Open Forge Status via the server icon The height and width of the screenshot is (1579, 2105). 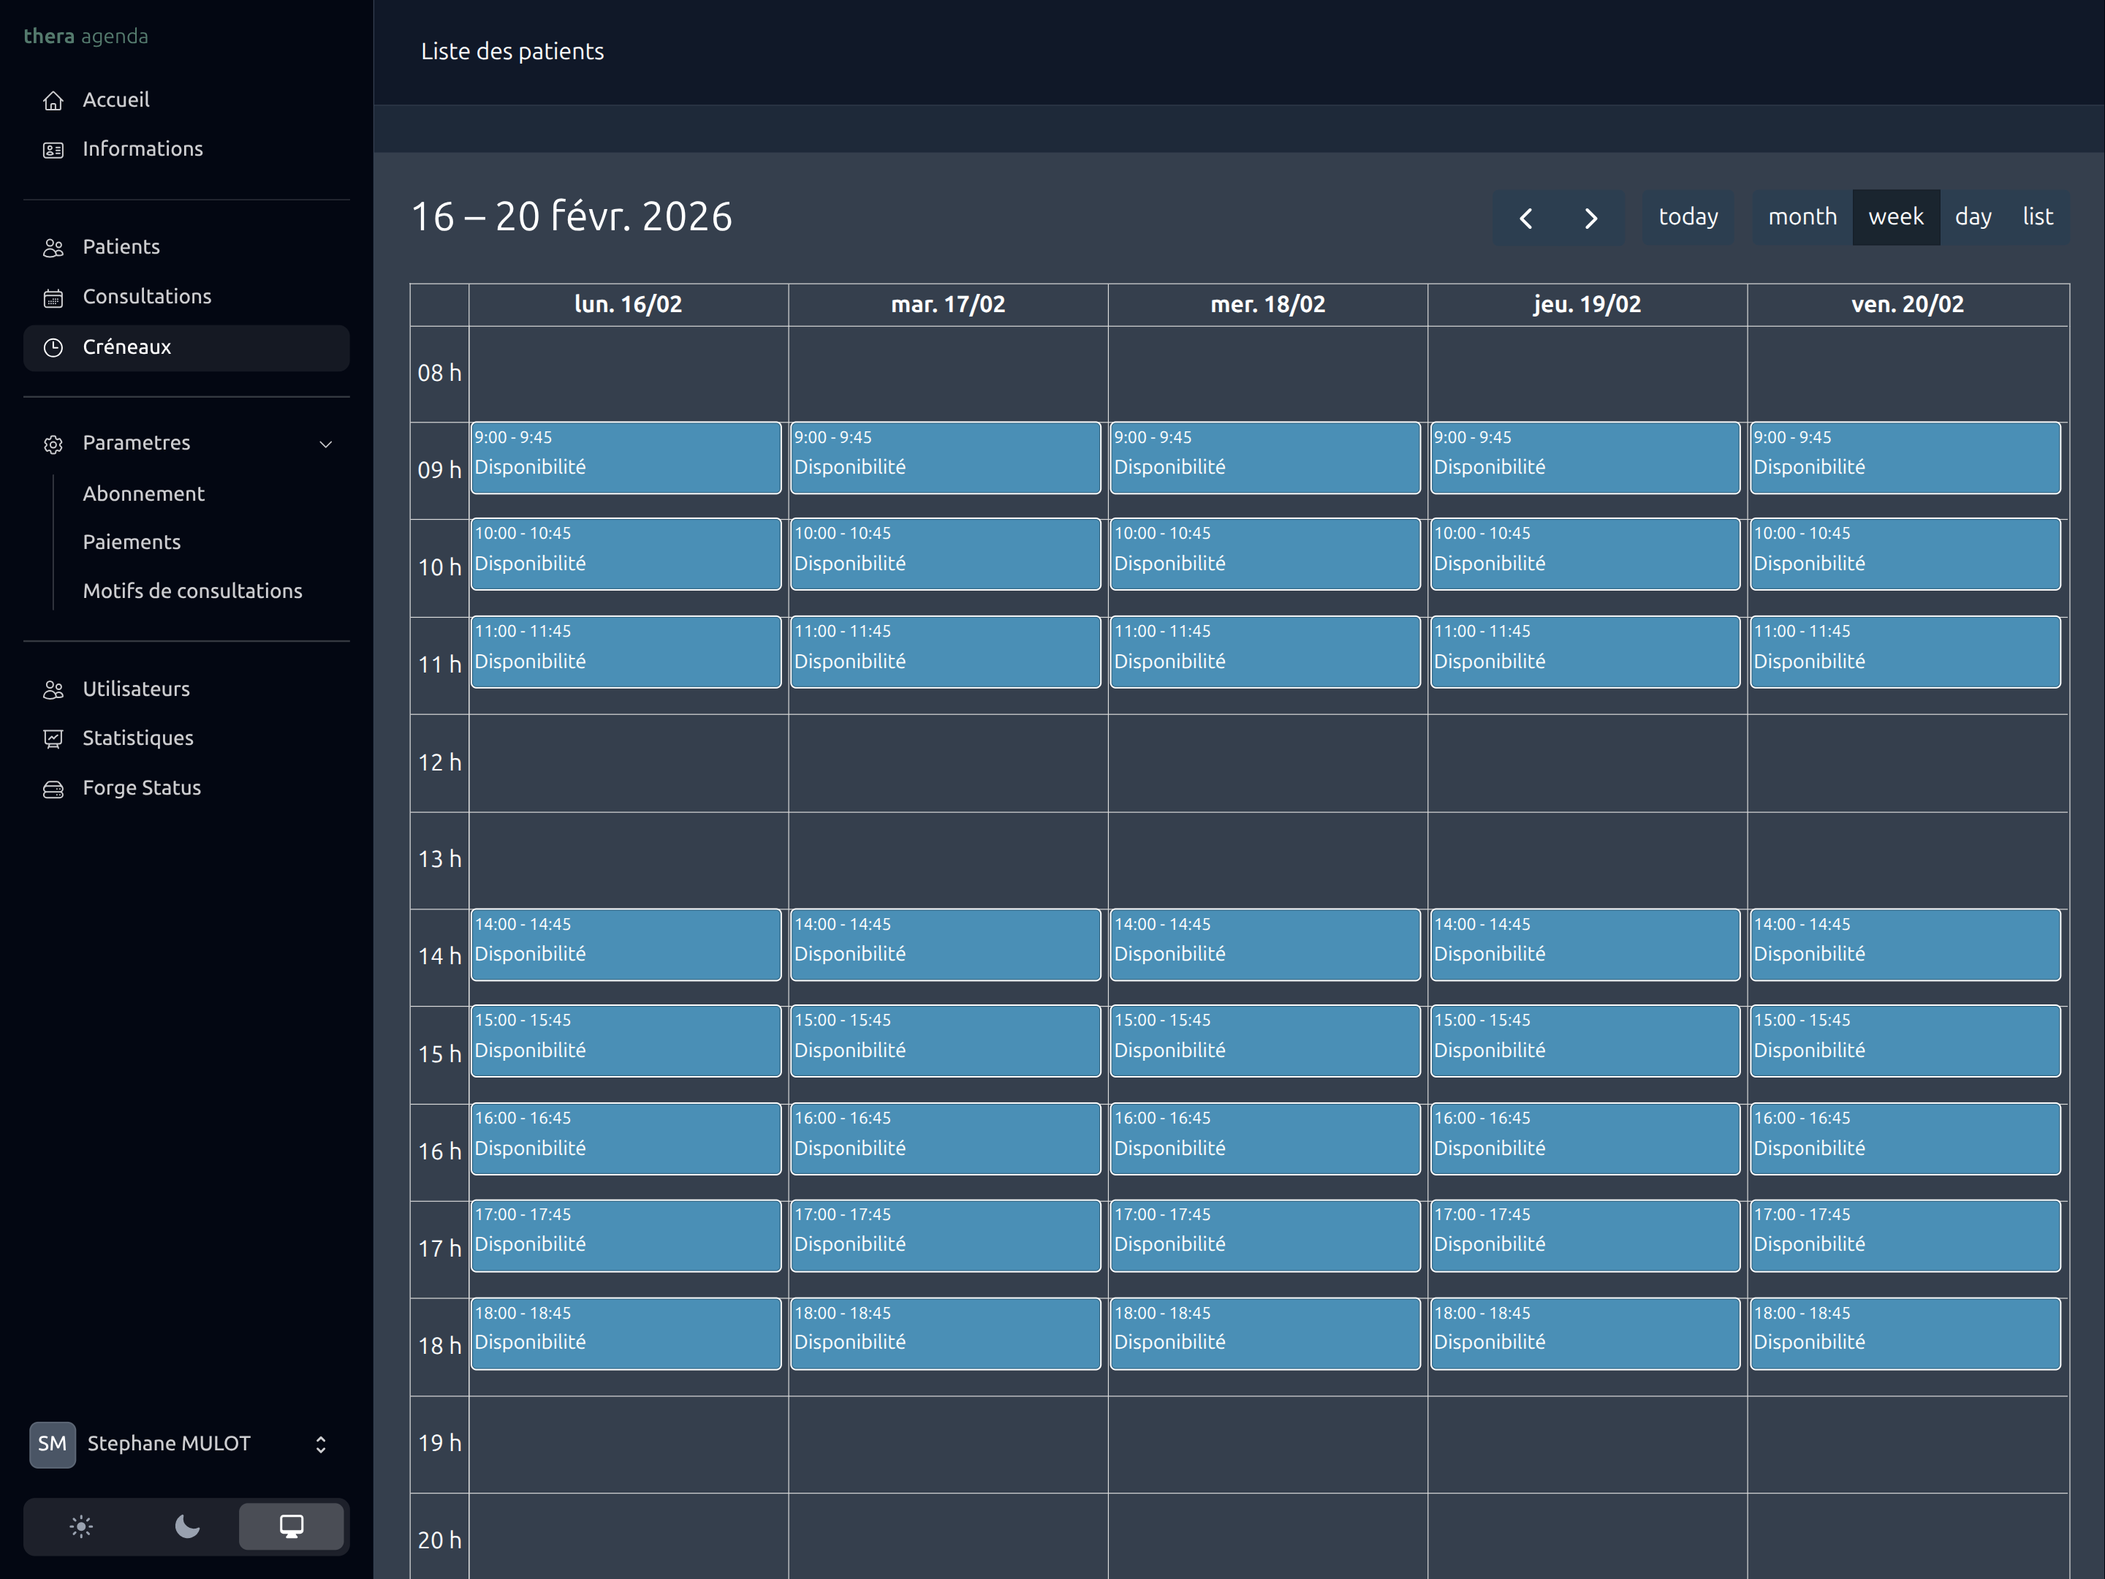[54, 788]
